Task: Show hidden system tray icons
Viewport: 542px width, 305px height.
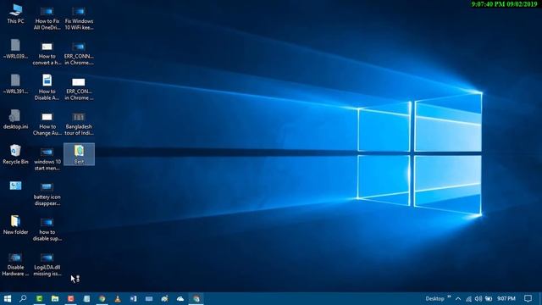Action: [x=458, y=298]
